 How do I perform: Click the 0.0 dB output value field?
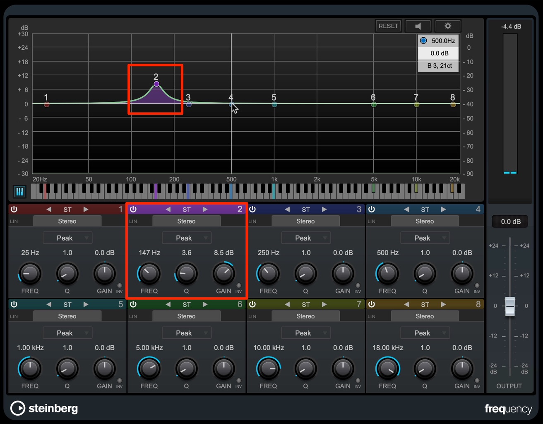[x=511, y=222]
